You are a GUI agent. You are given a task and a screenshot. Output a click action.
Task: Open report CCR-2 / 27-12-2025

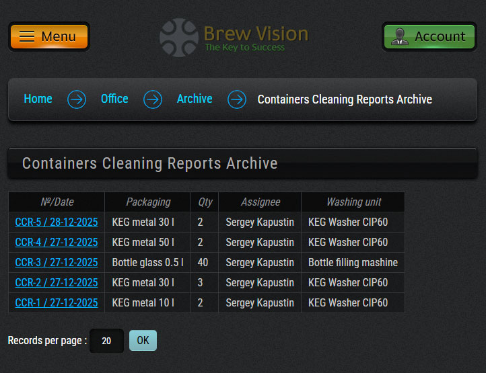coord(57,282)
